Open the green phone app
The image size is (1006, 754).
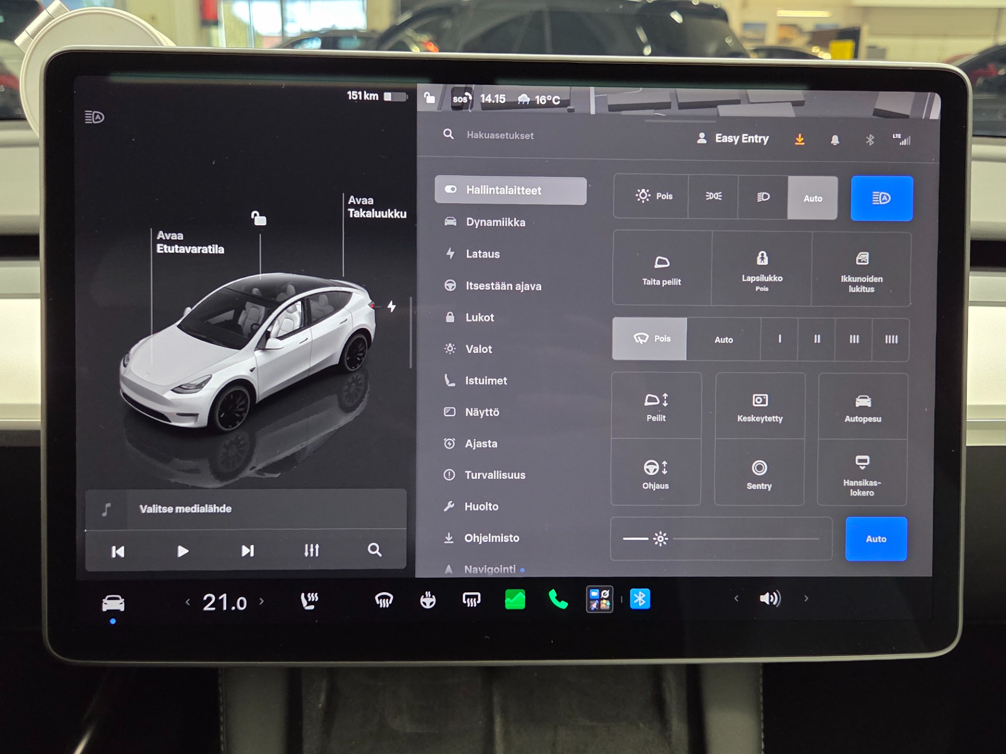click(x=557, y=600)
